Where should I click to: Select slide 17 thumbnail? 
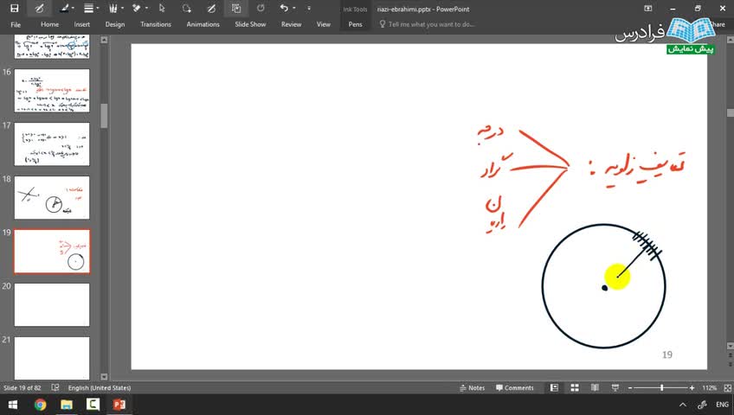pyautogui.click(x=52, y=144)
